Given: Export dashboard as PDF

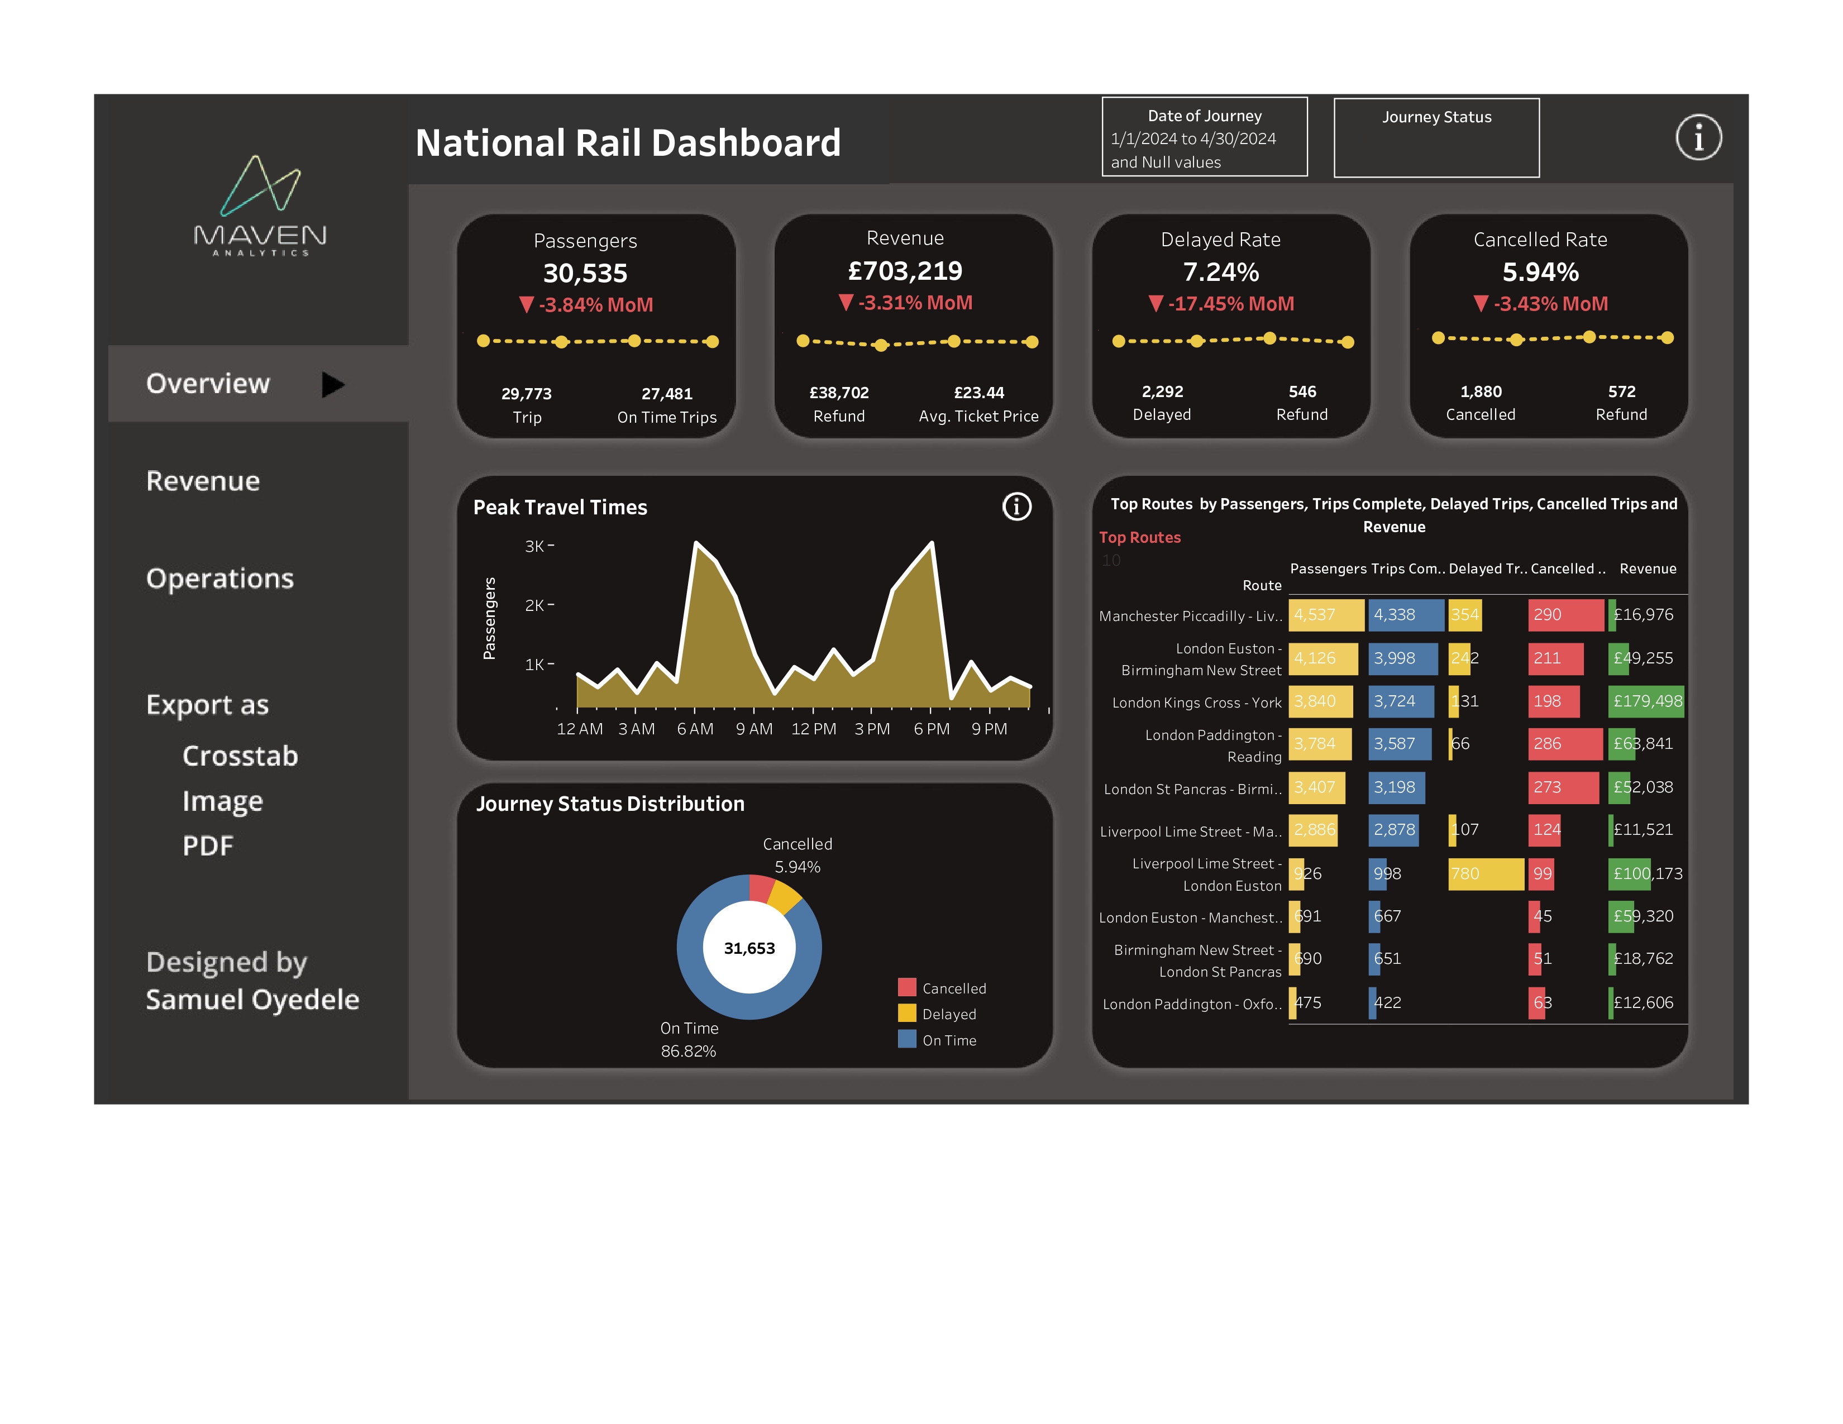Looking at the screenshot, I should (208, 845).
